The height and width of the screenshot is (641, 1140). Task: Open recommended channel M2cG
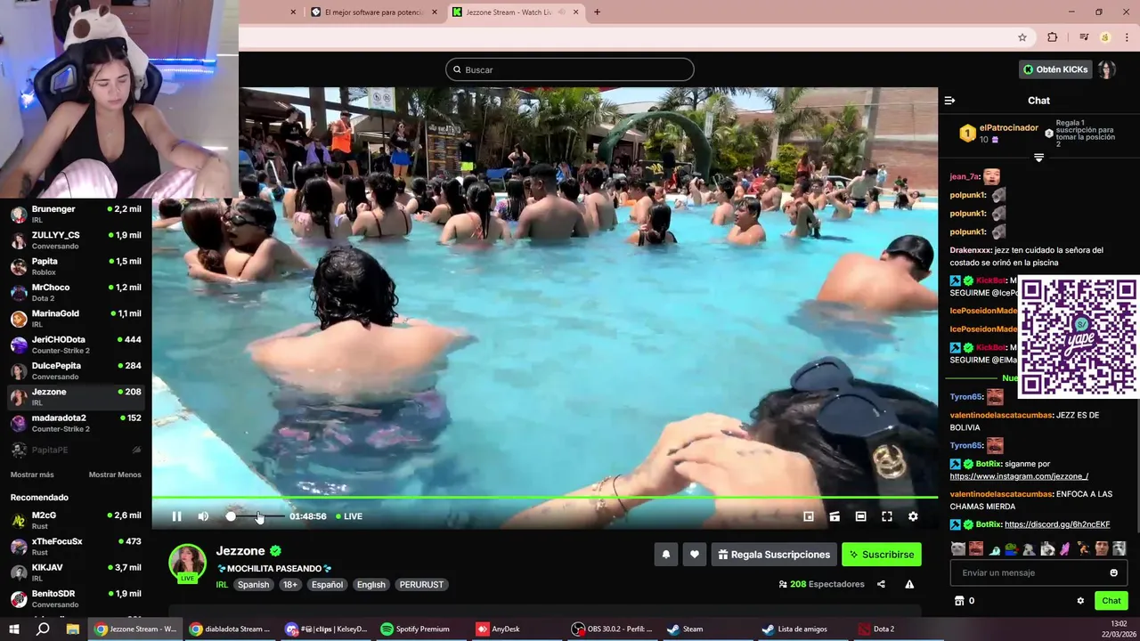click(76, 521)
